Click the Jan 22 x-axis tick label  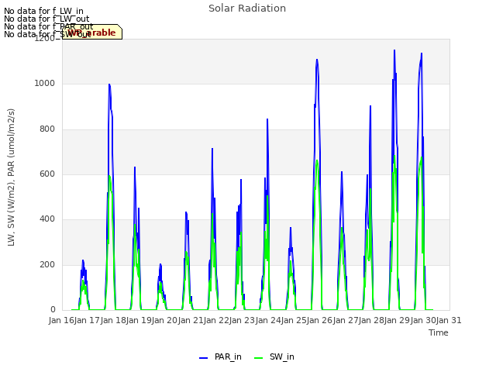pyautogui.click(x=216, y=320)
